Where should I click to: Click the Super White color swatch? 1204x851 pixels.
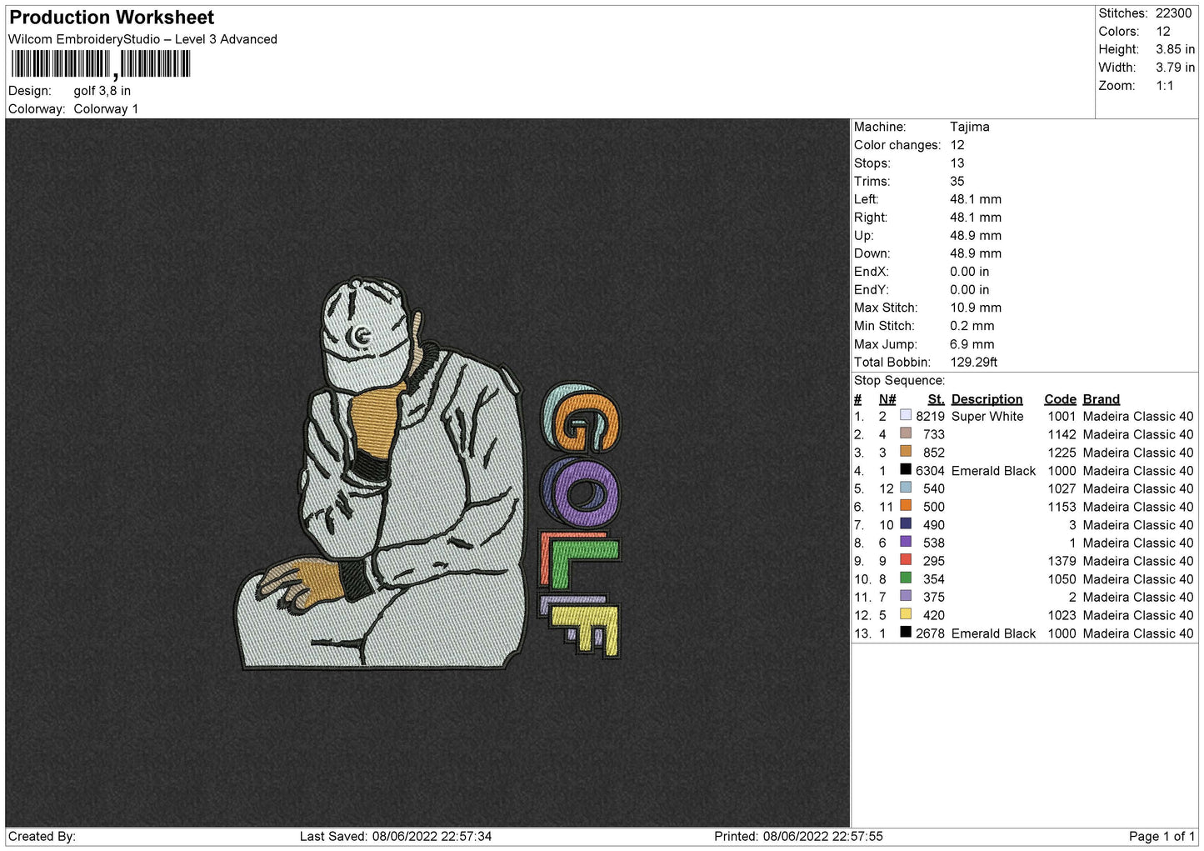pos(906,415)
